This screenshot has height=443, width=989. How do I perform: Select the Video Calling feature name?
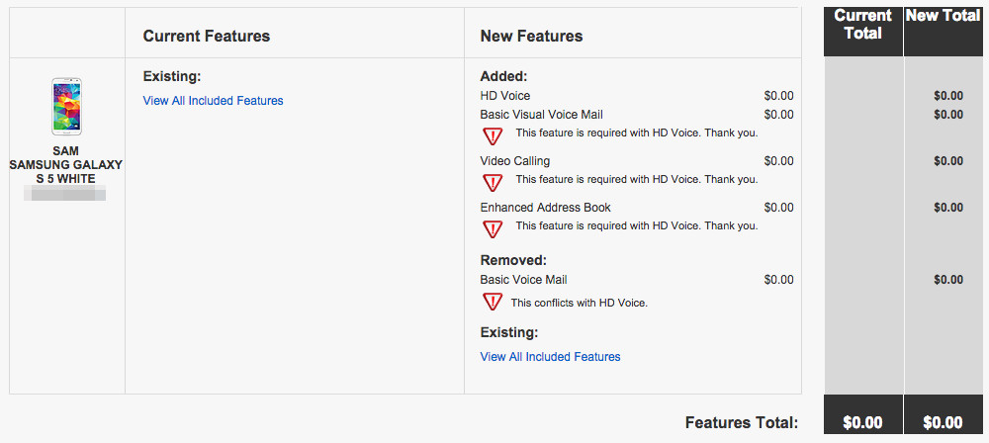pos(515,161)
